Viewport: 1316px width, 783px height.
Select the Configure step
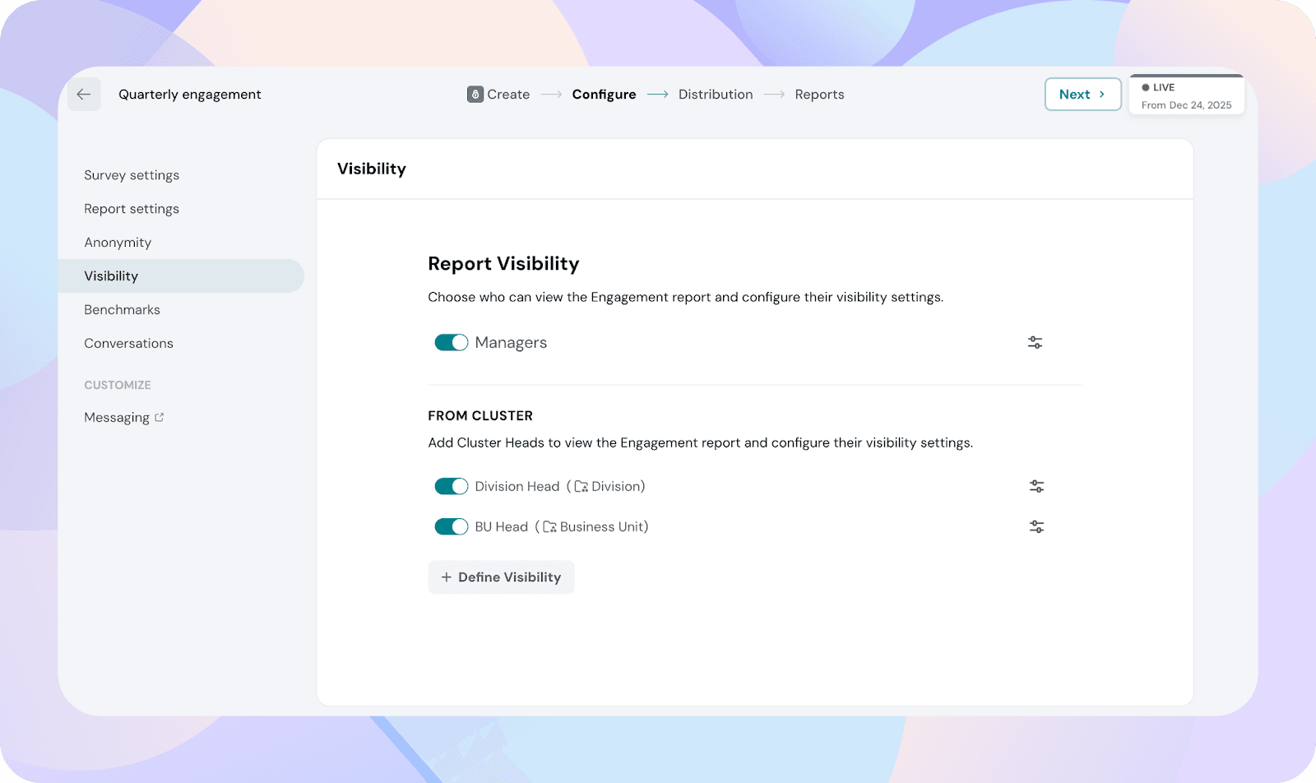point(604,95)
